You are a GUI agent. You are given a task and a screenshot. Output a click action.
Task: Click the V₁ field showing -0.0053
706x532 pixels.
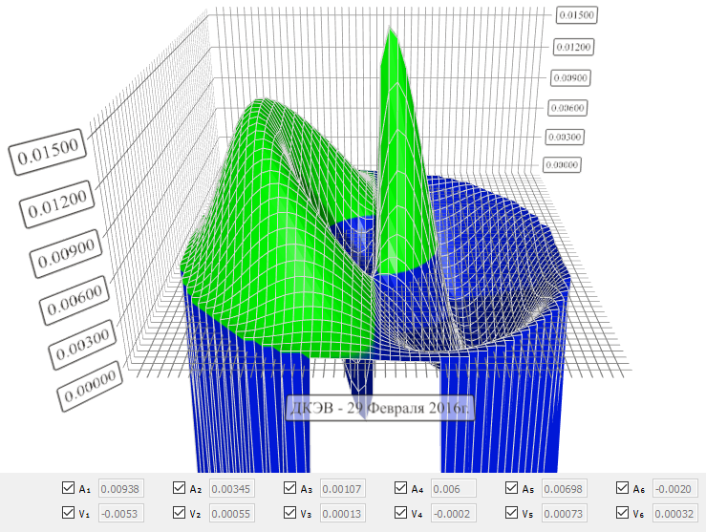pyautogui.click(x=121, y=512)
